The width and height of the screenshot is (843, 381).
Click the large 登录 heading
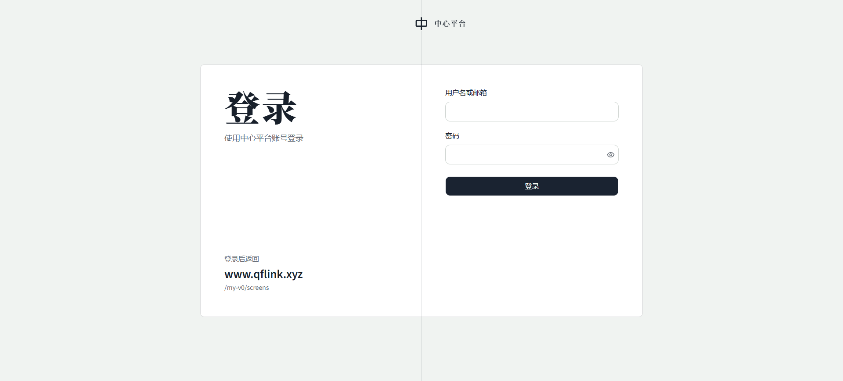(x=261, y=108)
